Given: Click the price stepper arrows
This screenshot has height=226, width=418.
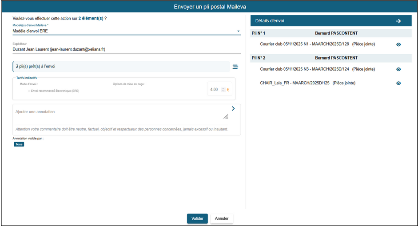Looking at the screenshot, I should (x=223, y=90).
